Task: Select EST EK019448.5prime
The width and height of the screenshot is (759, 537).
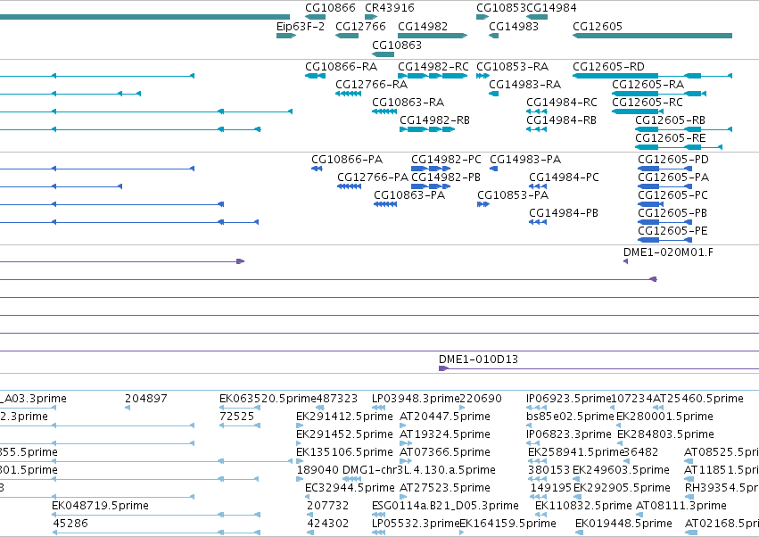Action: 623,525
